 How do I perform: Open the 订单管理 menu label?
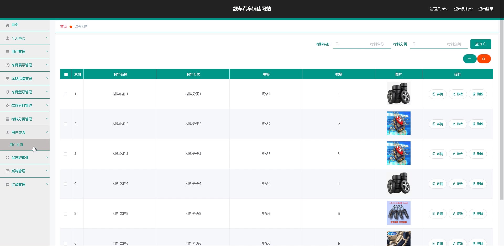click(x=18, y=185)
